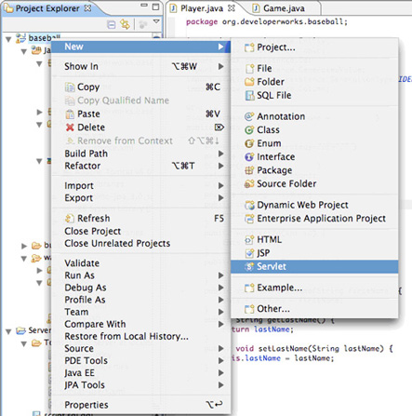Click the Annotation icon
This screenshot has width=412, height=416.
click(249, 116)
